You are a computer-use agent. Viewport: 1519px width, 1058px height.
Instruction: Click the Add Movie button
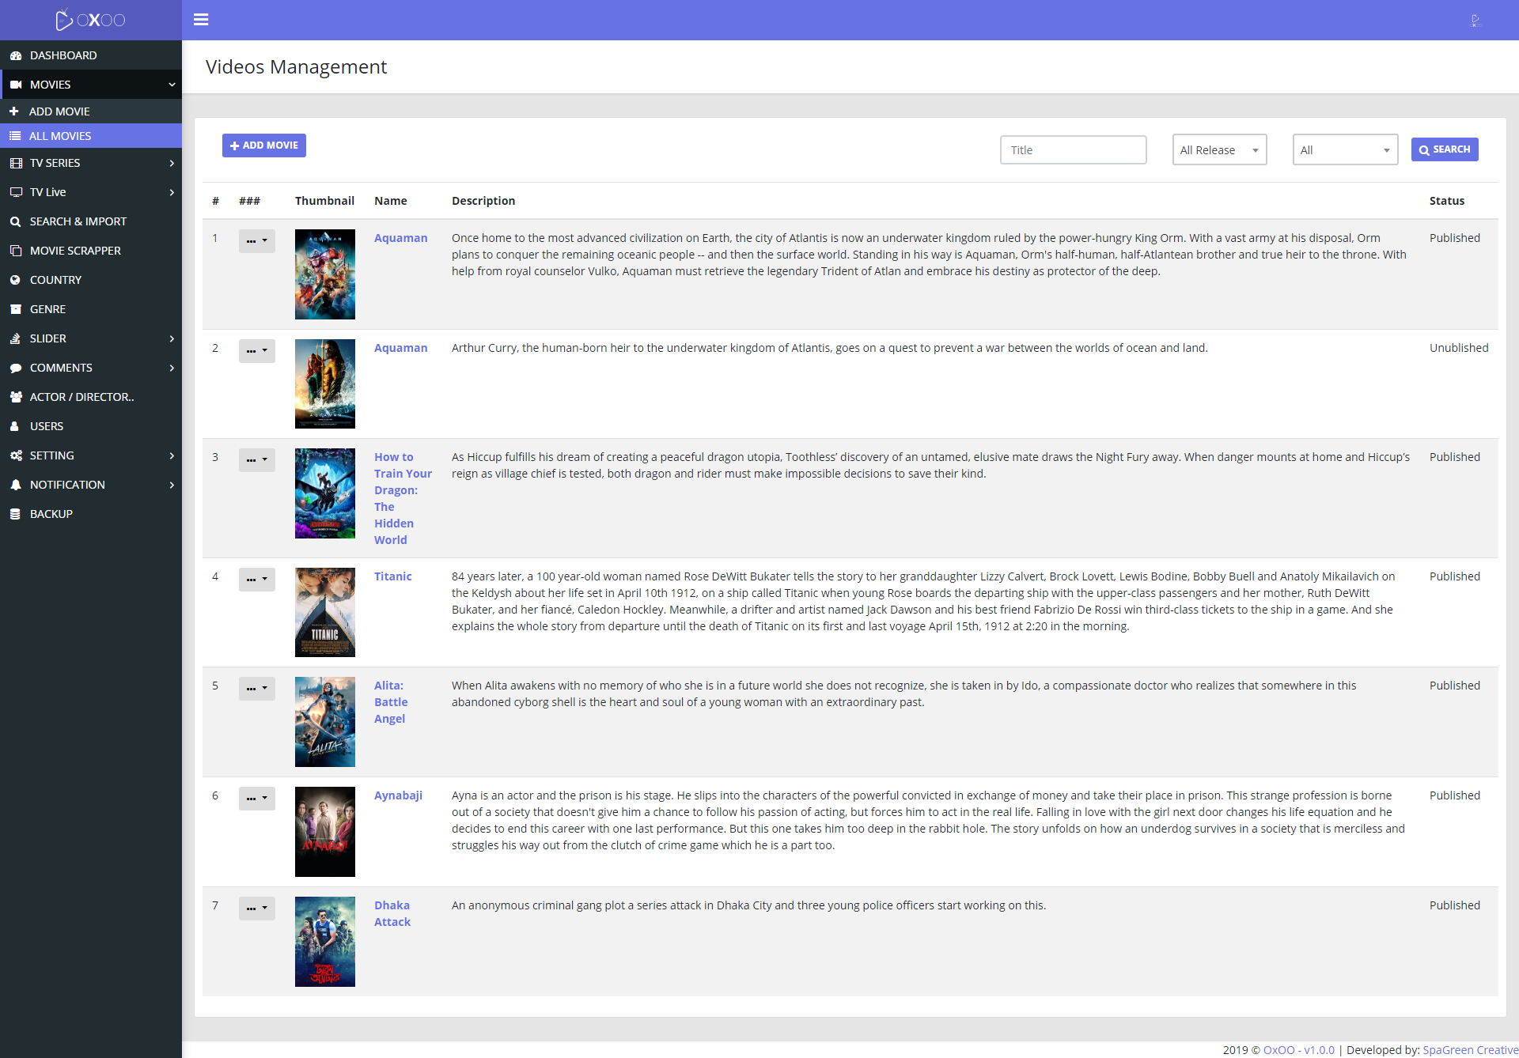point(263,145)
